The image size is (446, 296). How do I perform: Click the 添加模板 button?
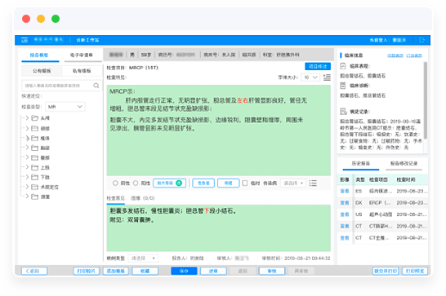click(116, 271)
